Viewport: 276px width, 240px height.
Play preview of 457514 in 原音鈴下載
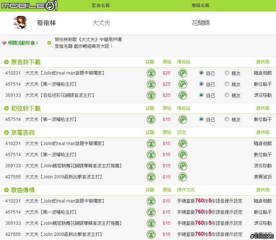pyautogui.click(x=151, y=84)
